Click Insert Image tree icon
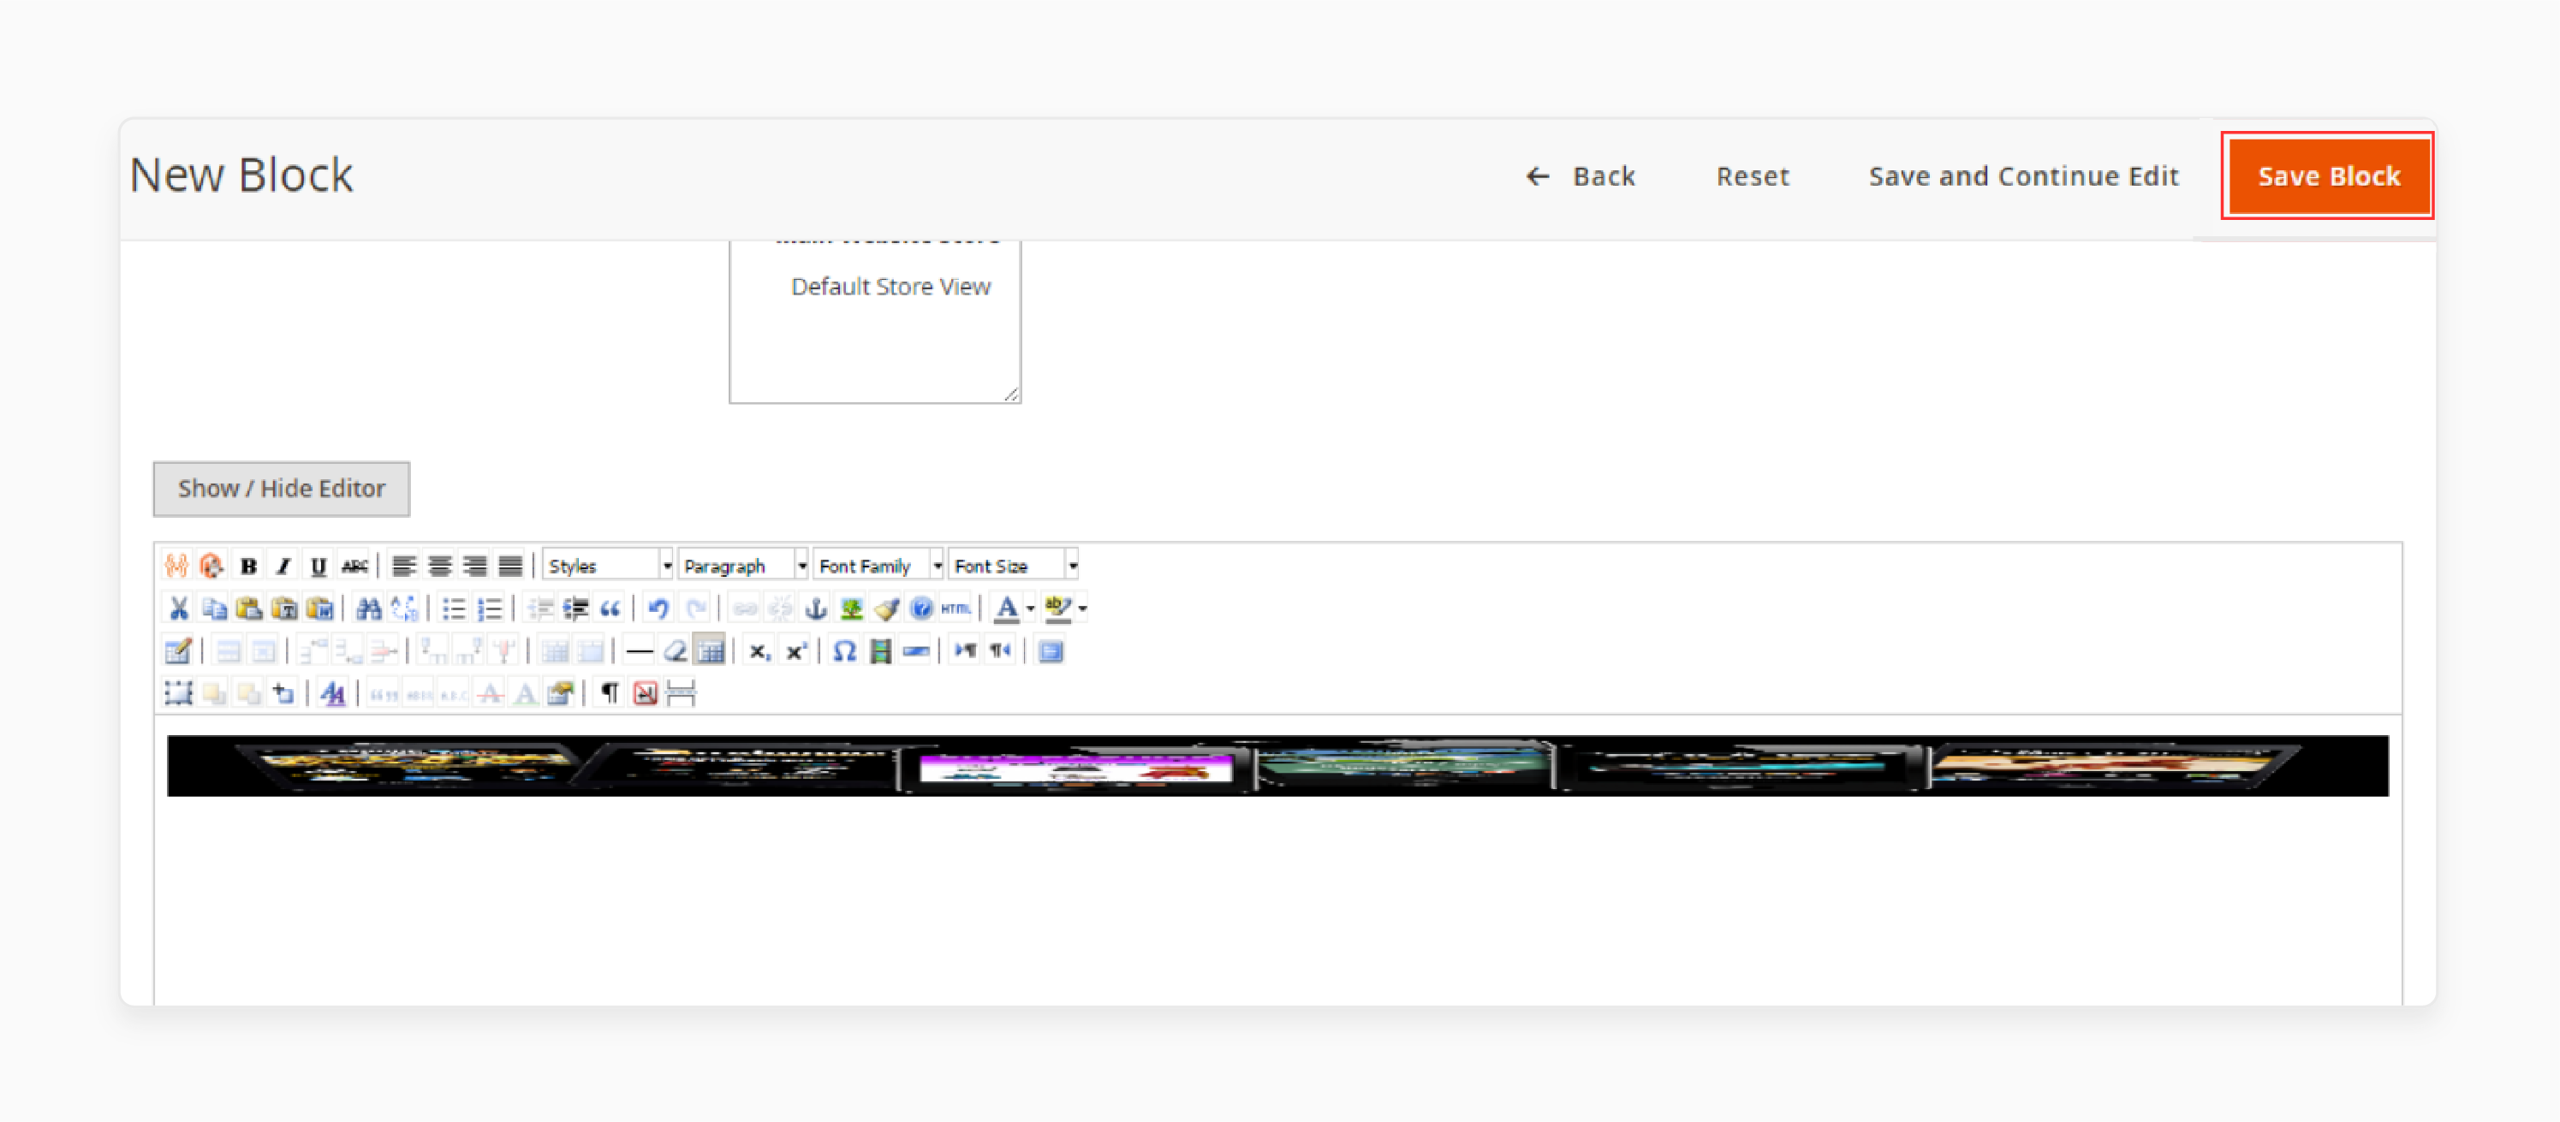Screen dimensions: 2560x1122 coord(852,607)
